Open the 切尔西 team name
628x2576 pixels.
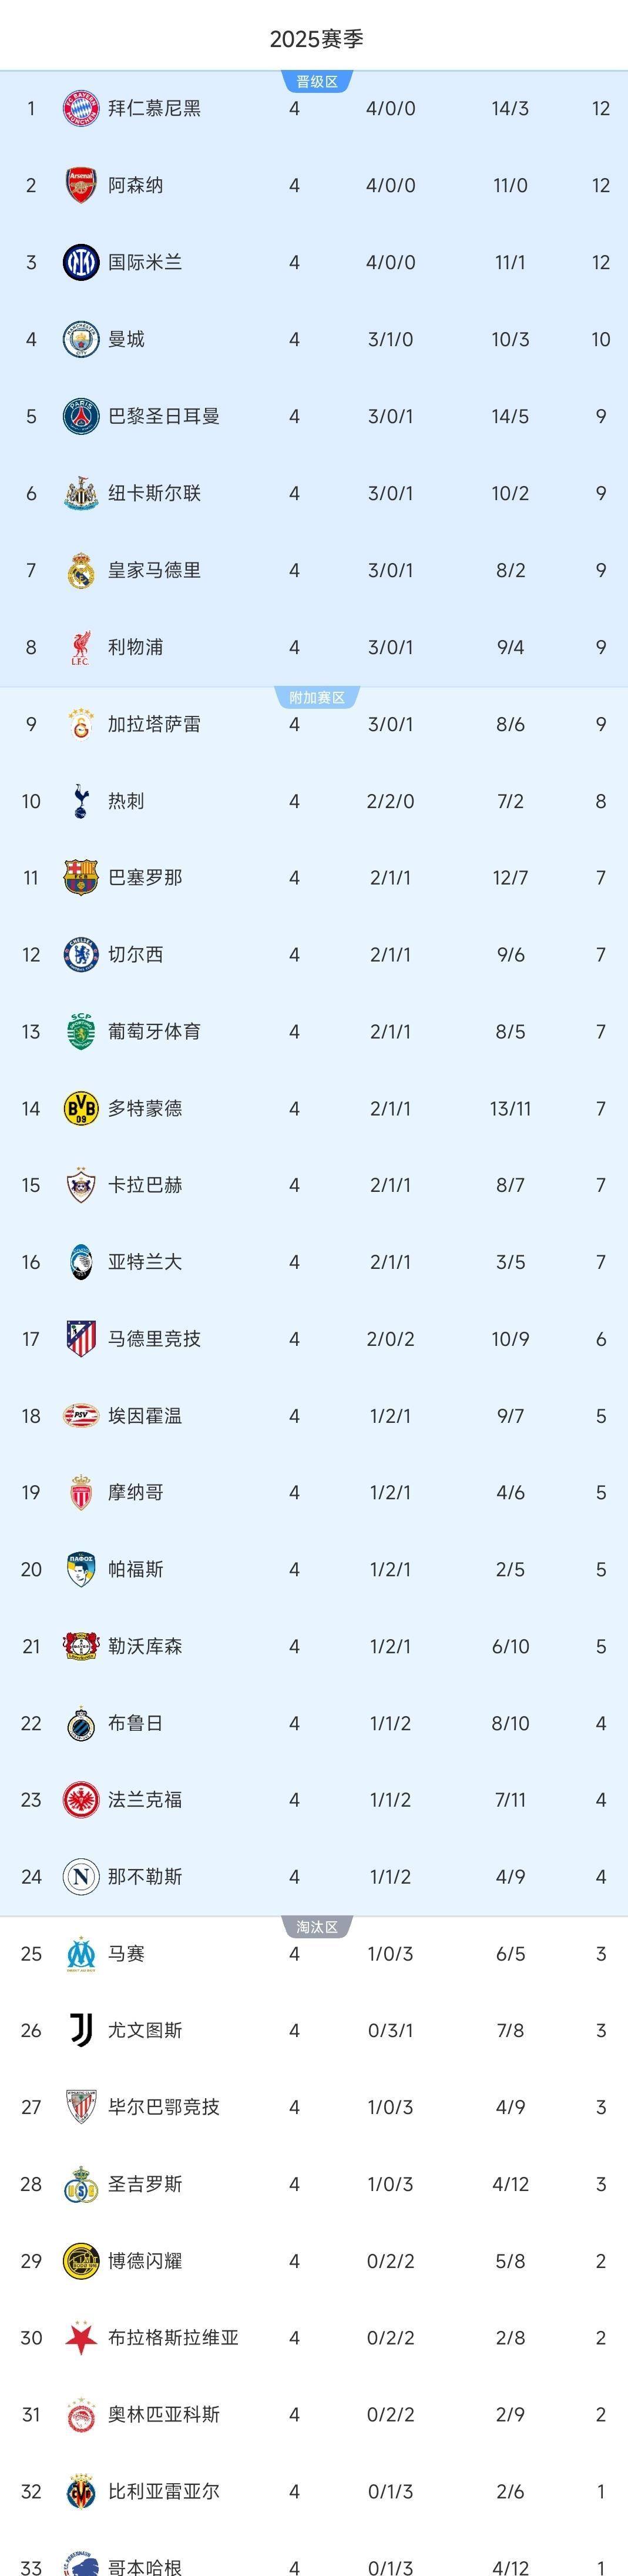tap(136, 954)
